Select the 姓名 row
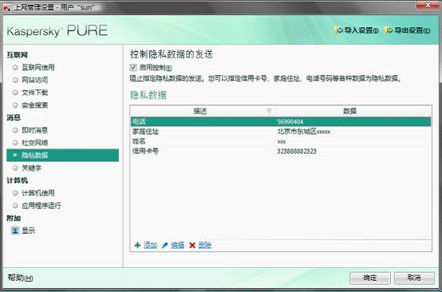This screenshot has height=292, width=442. (x=281, y=141)
